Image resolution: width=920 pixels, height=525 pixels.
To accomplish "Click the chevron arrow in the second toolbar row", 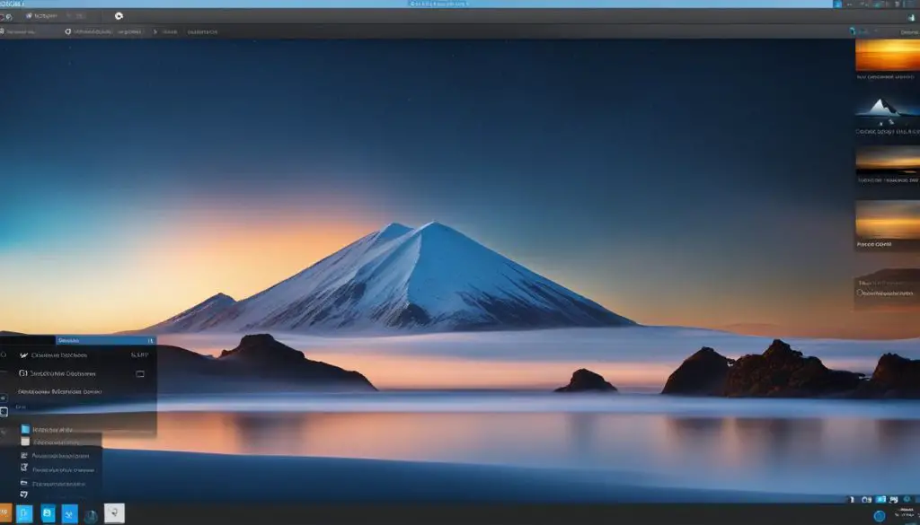I will click(155, 31).
